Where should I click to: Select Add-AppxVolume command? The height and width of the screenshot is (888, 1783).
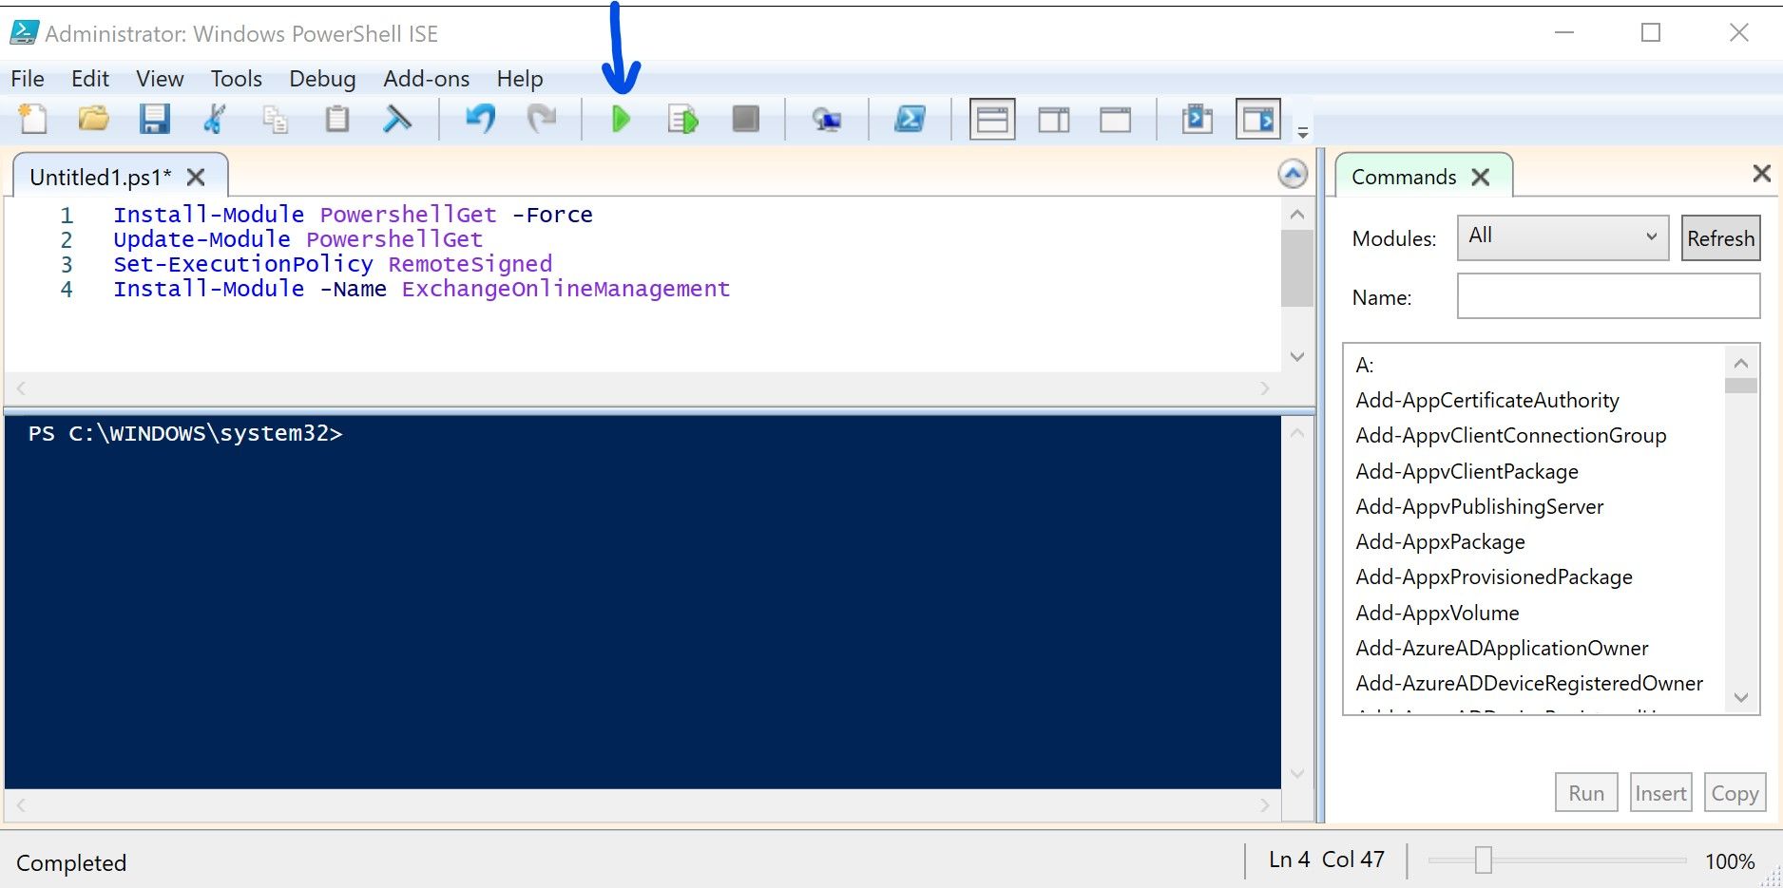coord(1437,613)
